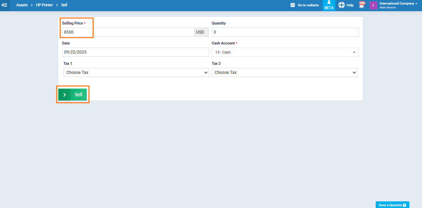Click the Go to website store icon
422x208 pixels.
293,5
